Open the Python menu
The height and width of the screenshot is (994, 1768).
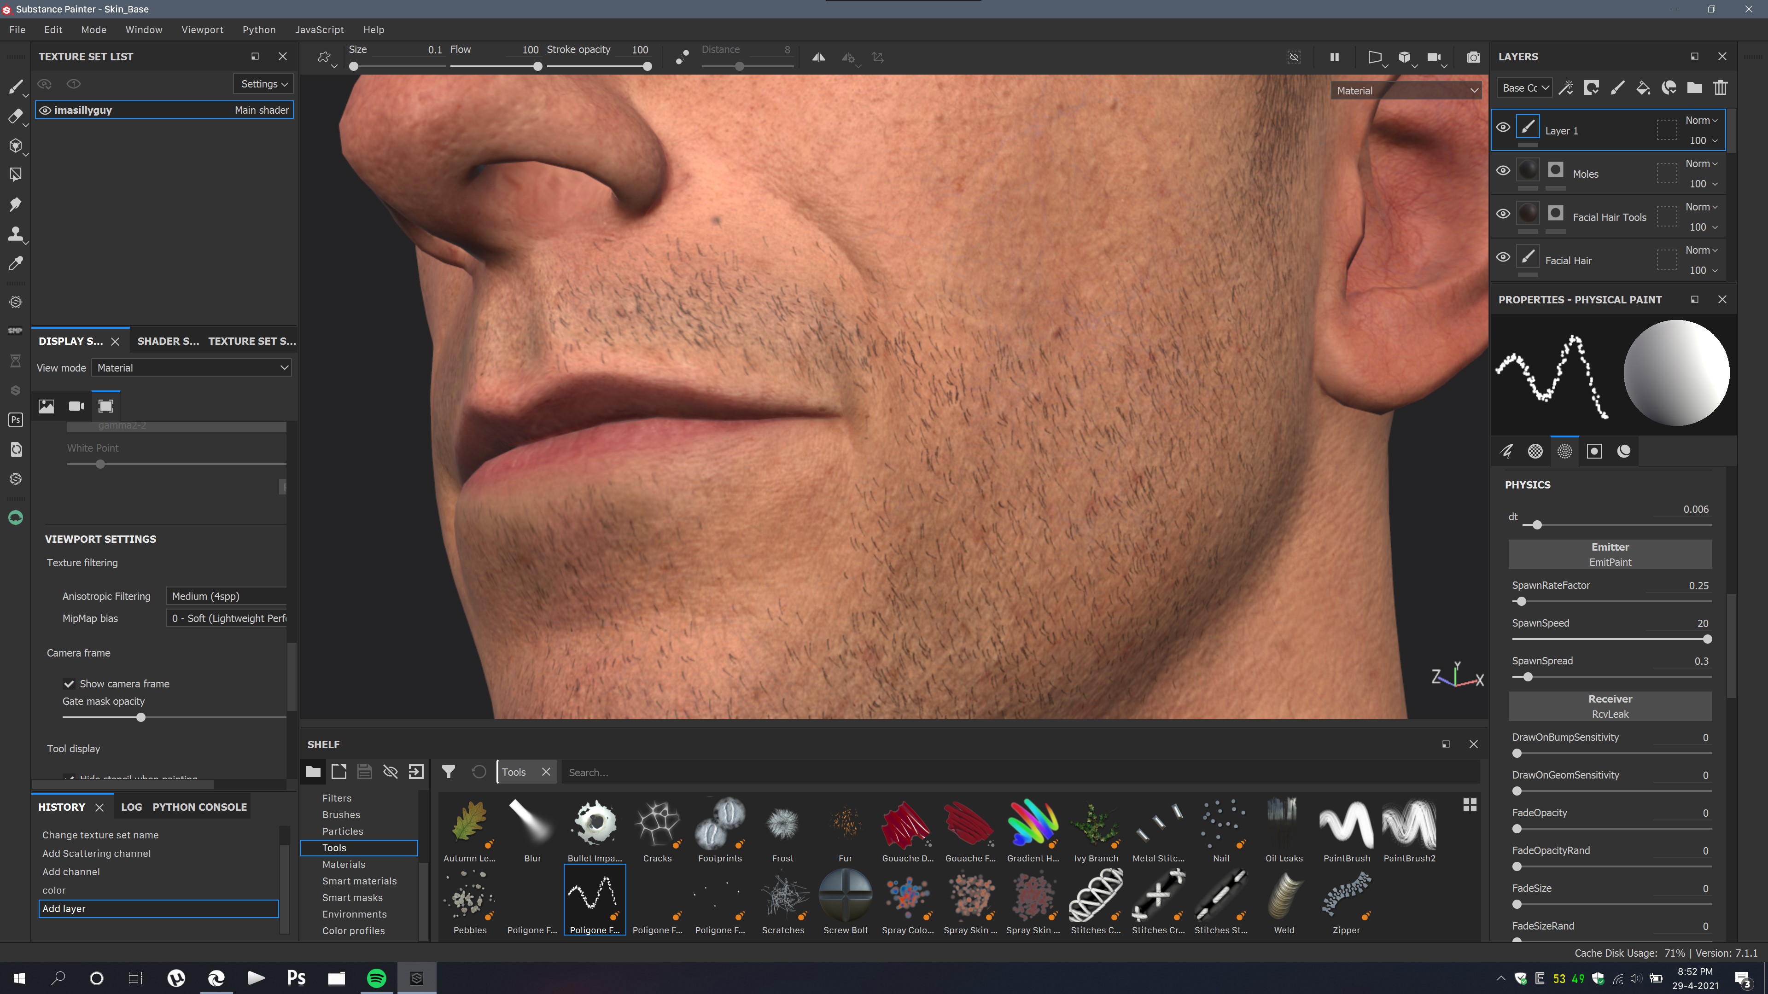click(259, 29)
